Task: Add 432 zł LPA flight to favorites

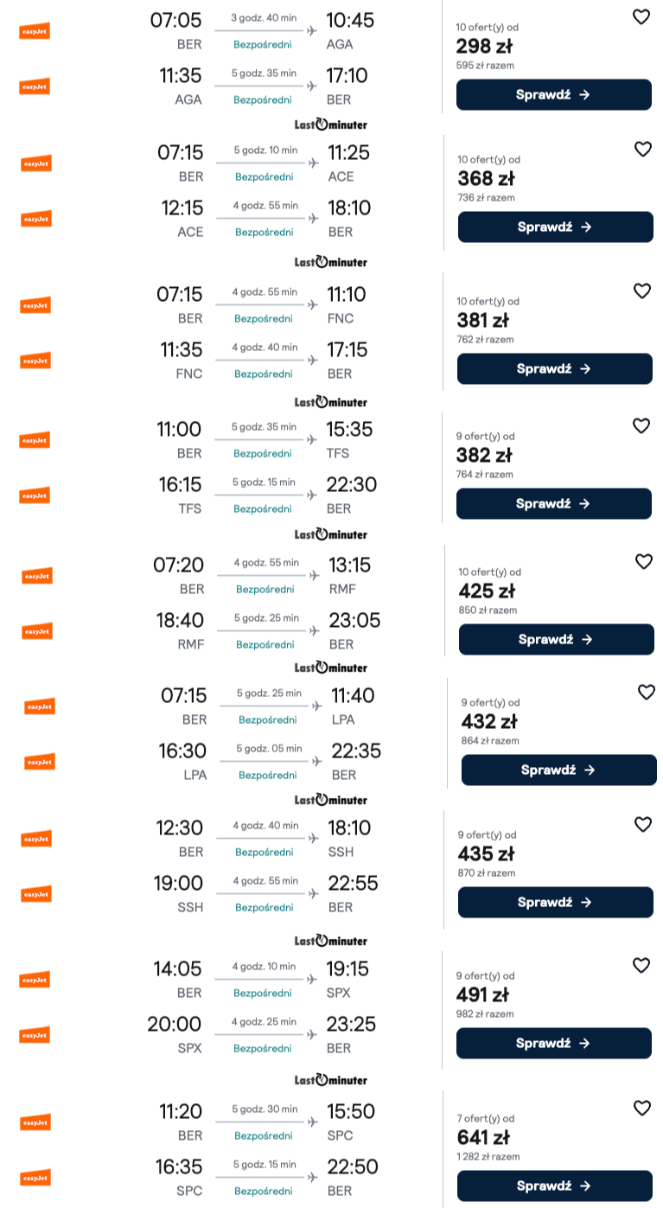Action: point(646,692)
